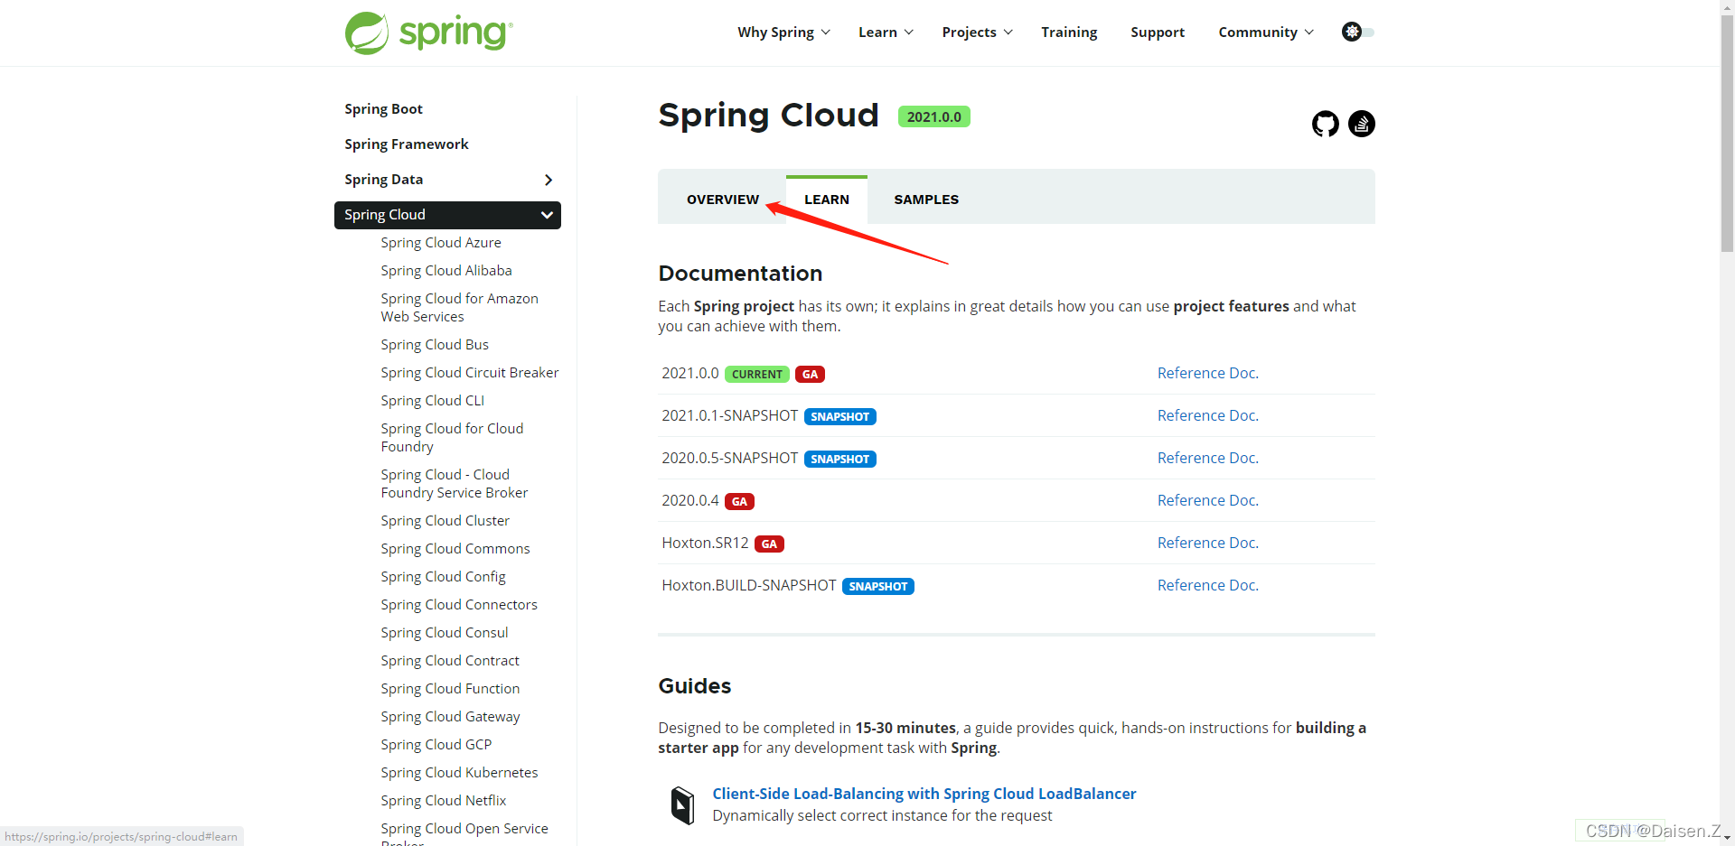Switch to the OVERVIEW tab

point(723,200)
